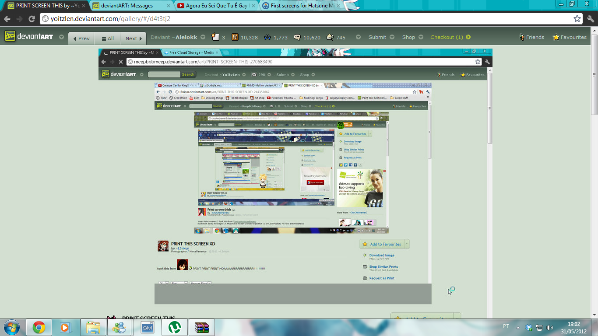
Task: Switch to the deviantART: Messages tab
Action: coord(131,6)
